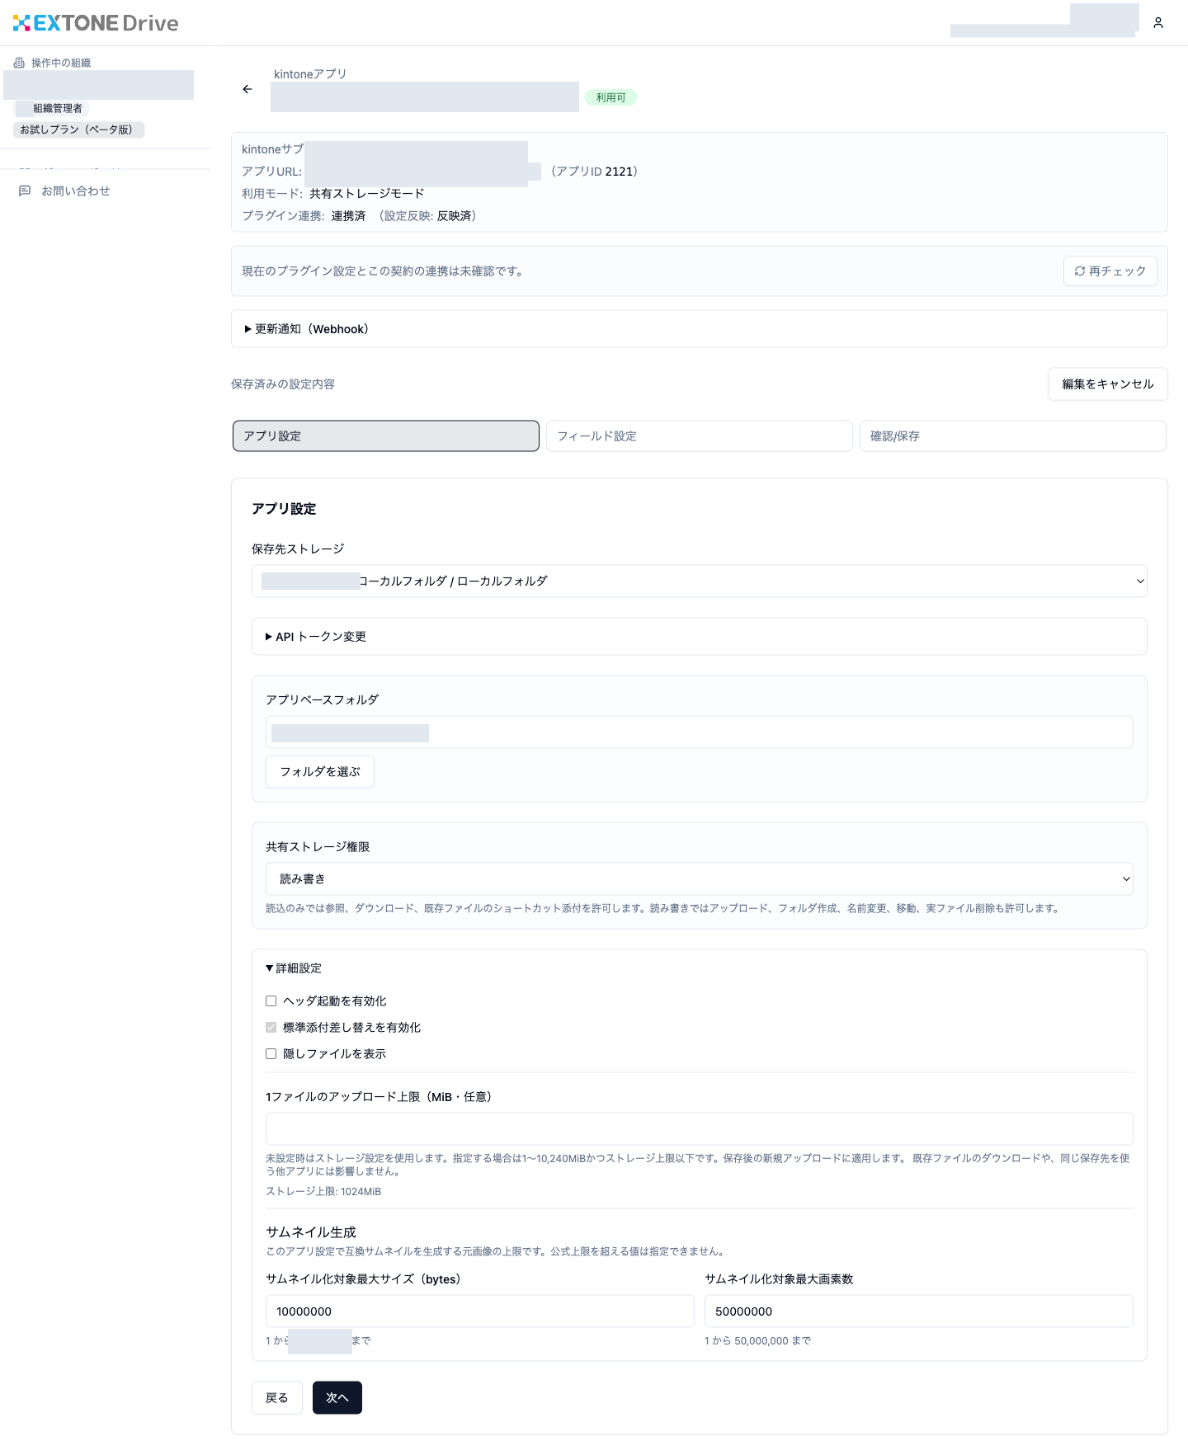Click the EXTONE Drive logo
Viewport: 1188px width, 1455px height.
pyautogui.click(x=96, y=23)
